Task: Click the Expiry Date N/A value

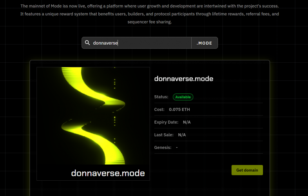Action: pos(187,122)
